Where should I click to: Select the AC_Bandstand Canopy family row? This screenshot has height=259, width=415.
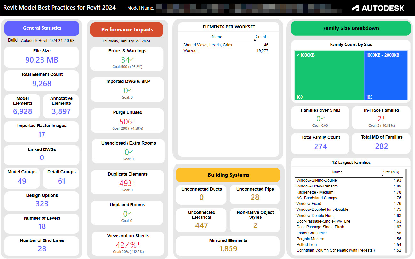(x=348, y=198)
